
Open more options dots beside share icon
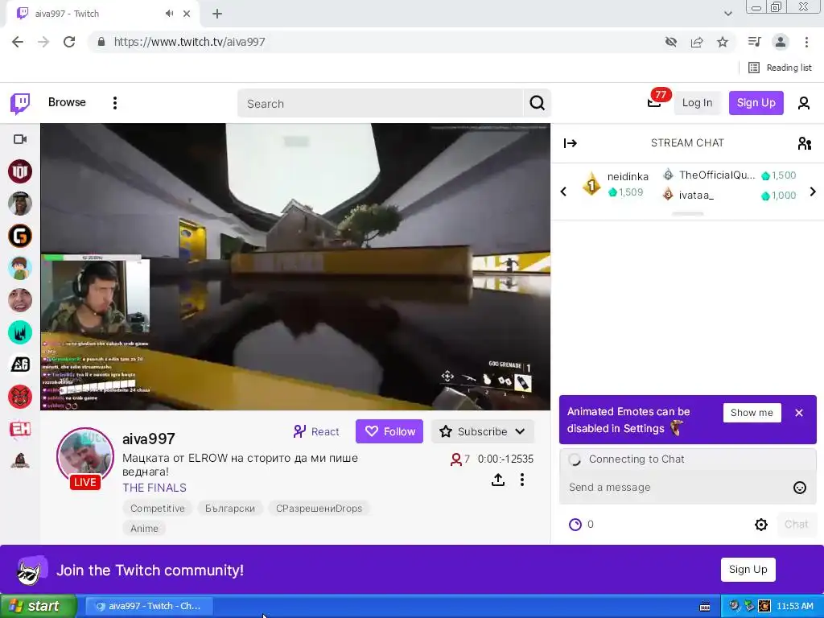(521, 480)
